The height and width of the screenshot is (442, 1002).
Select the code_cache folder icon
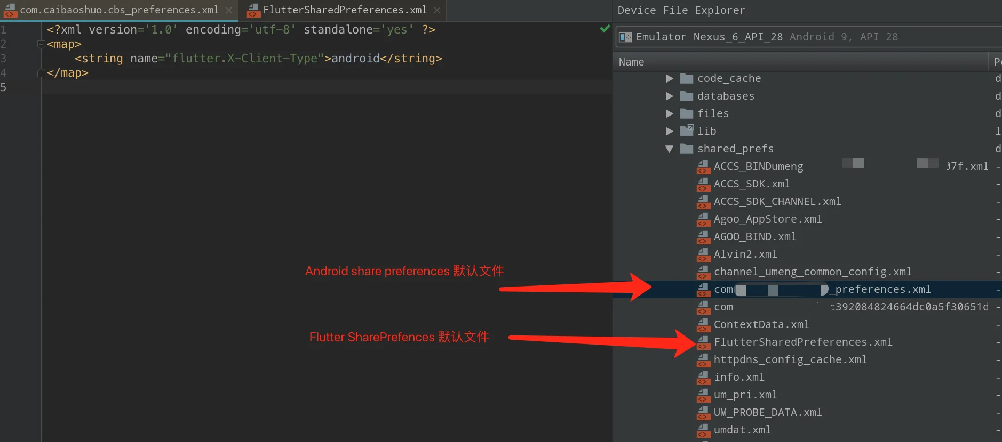click(x=687, y=79)
